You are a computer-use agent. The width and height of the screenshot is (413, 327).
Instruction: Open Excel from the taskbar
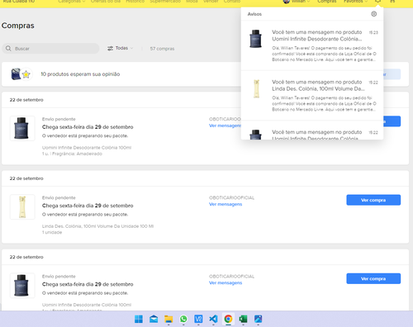[x=243, y=319]
